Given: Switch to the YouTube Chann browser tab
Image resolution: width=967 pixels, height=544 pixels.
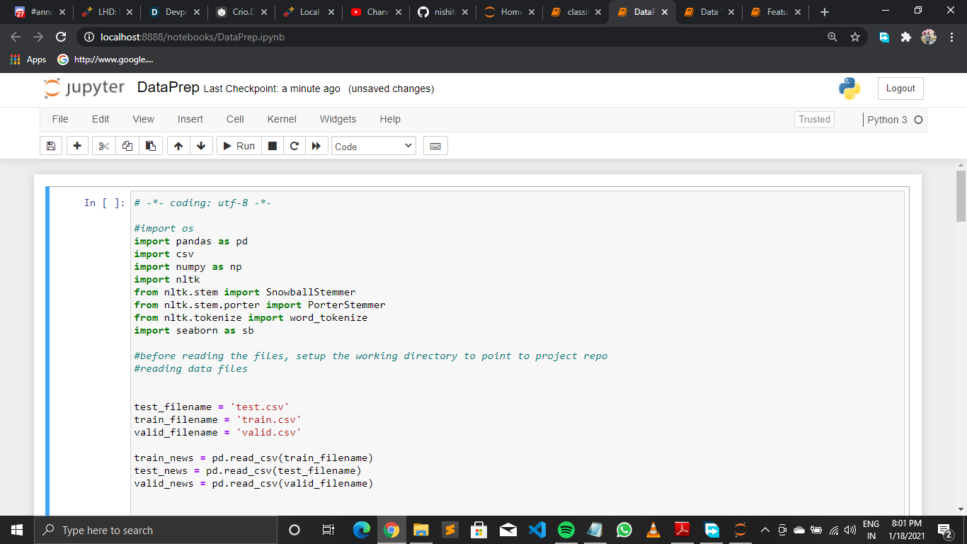Looking at the screenshot, I should pos(376,12).
